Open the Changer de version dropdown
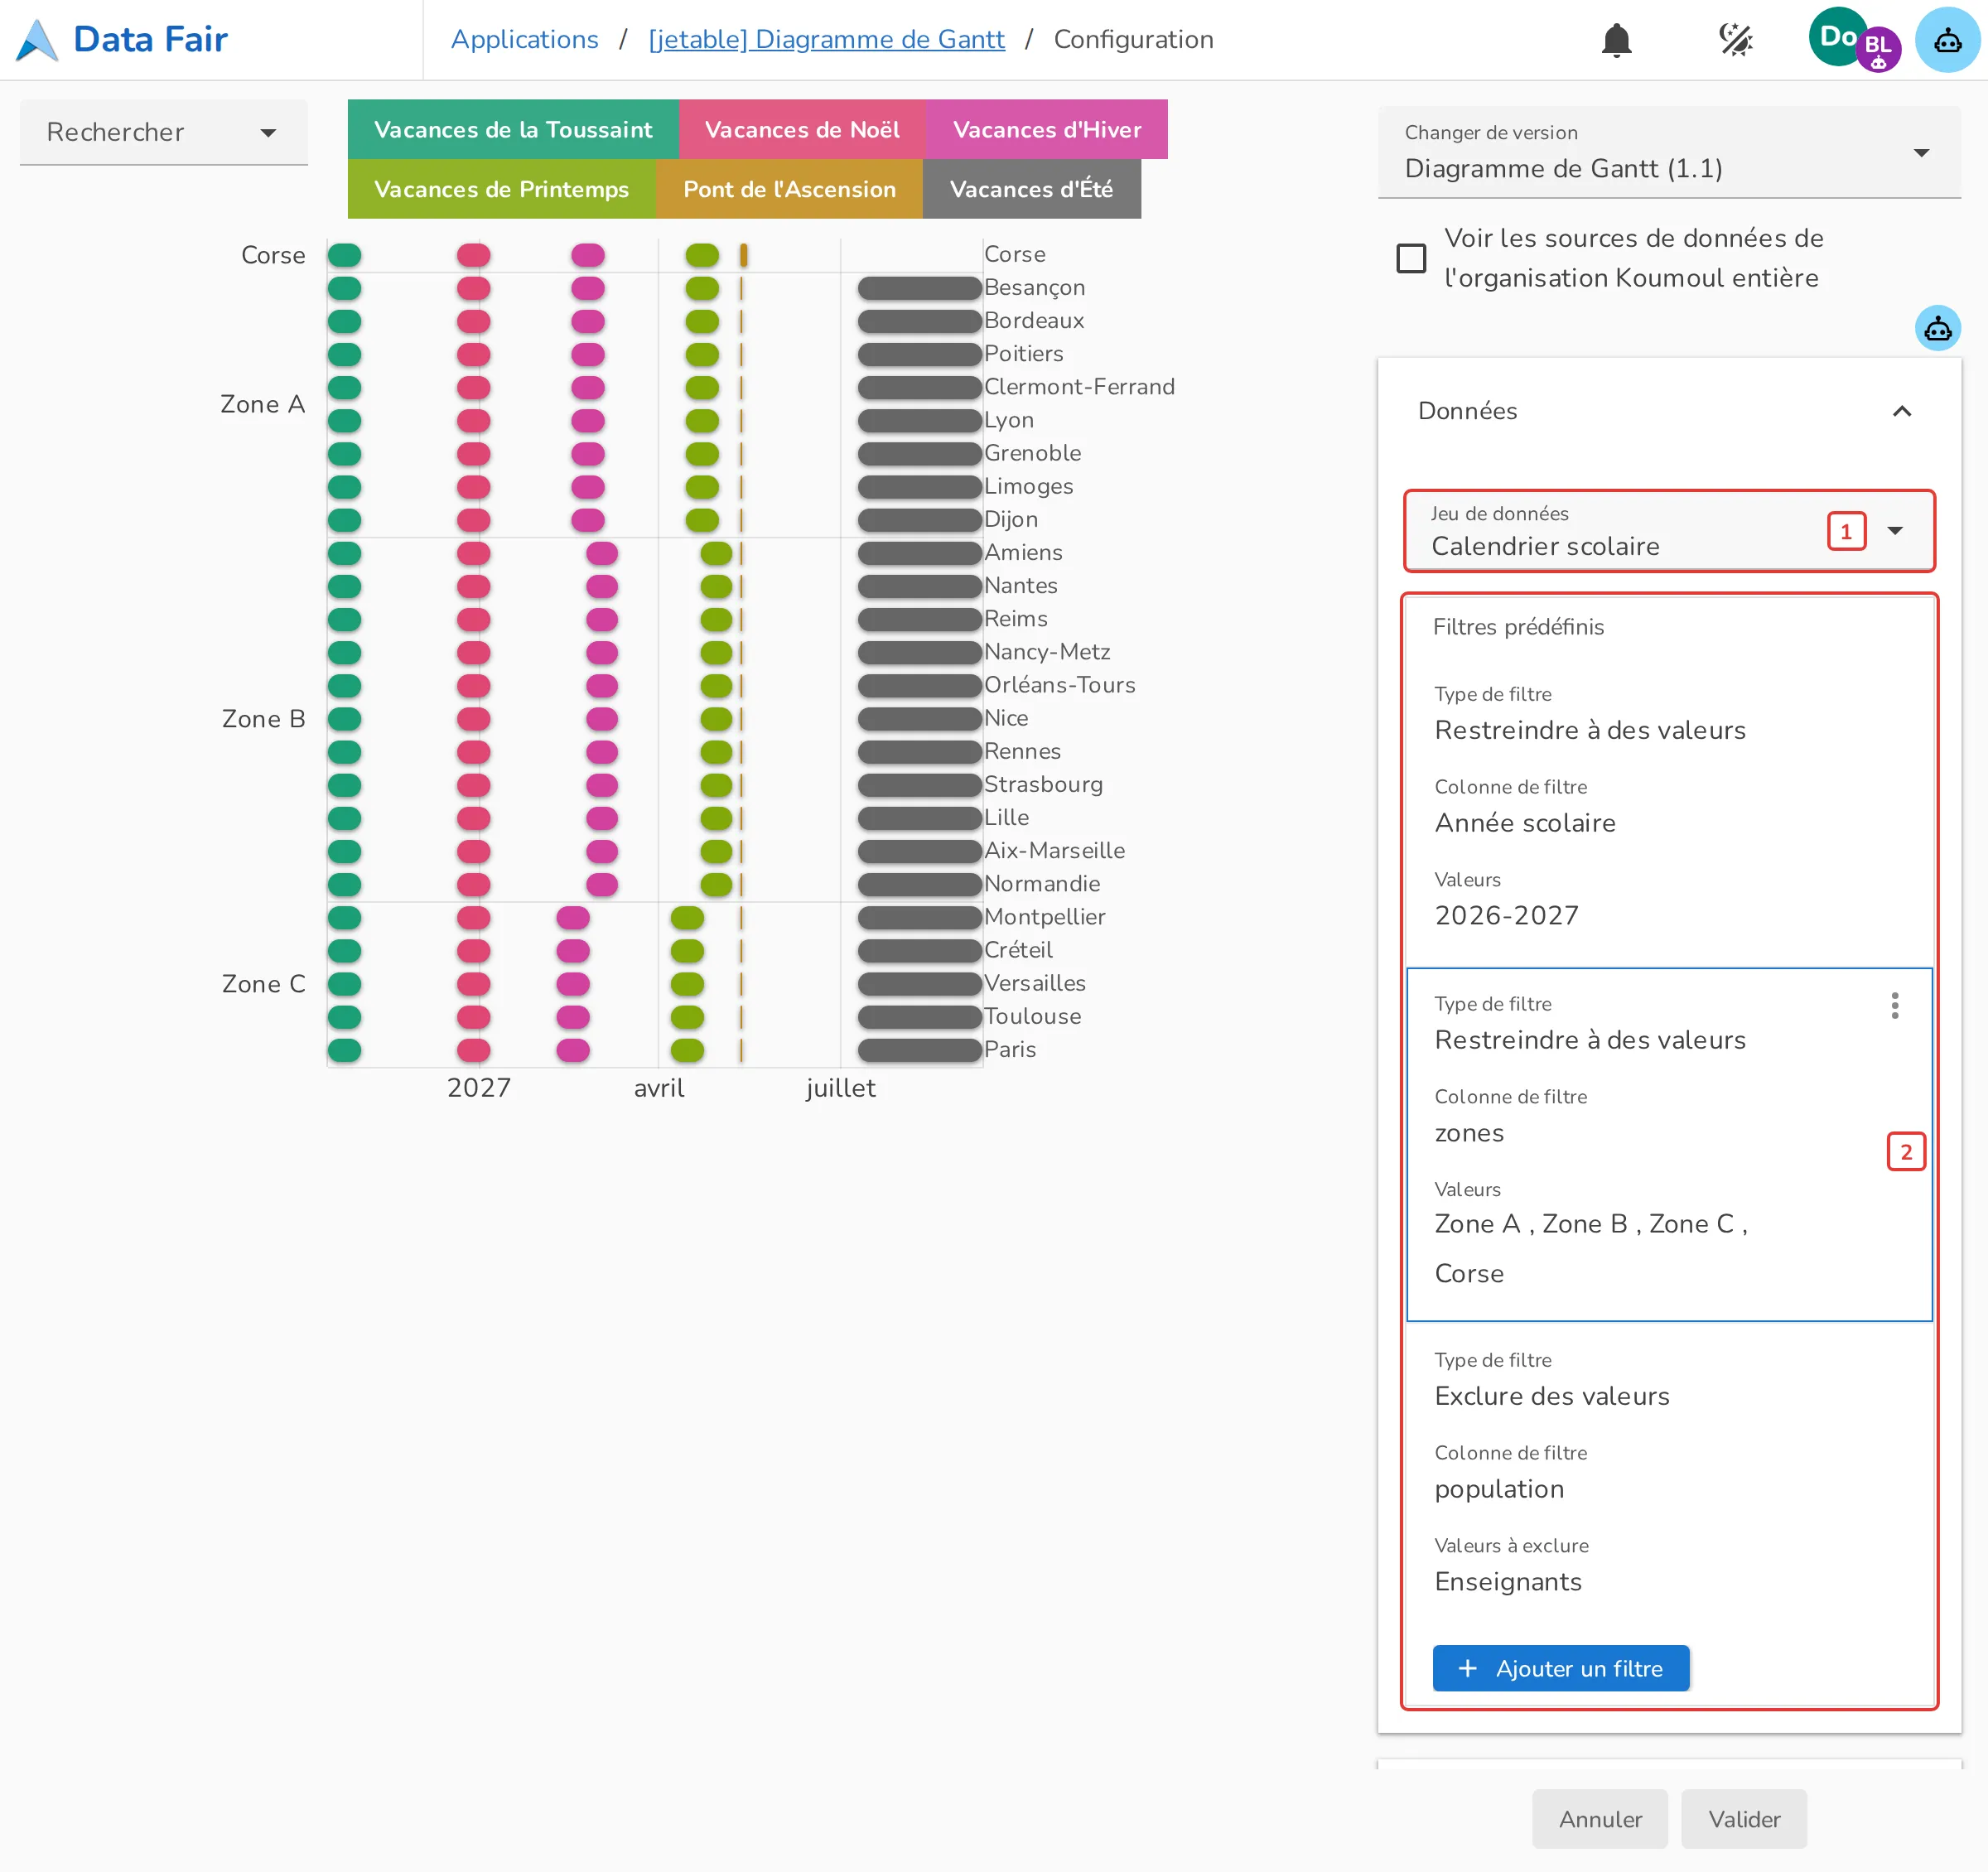 click(x=1668, y=152)
